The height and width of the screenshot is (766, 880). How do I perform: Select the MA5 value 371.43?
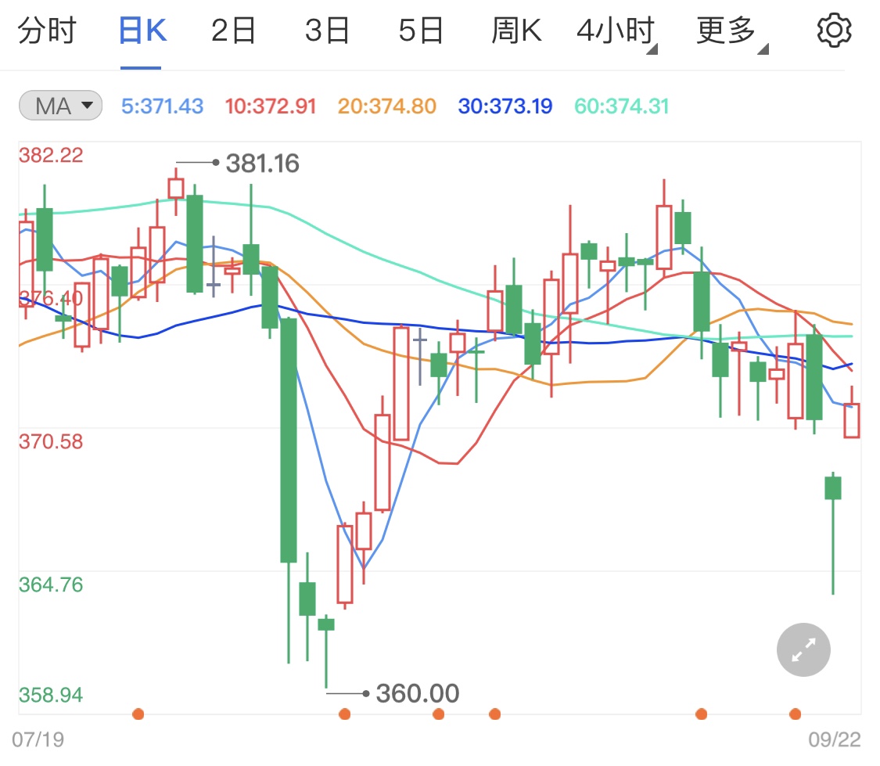162,106
